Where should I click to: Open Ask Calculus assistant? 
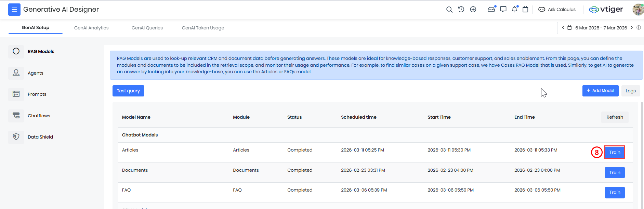pyautogui.click(x=557, y=10)
